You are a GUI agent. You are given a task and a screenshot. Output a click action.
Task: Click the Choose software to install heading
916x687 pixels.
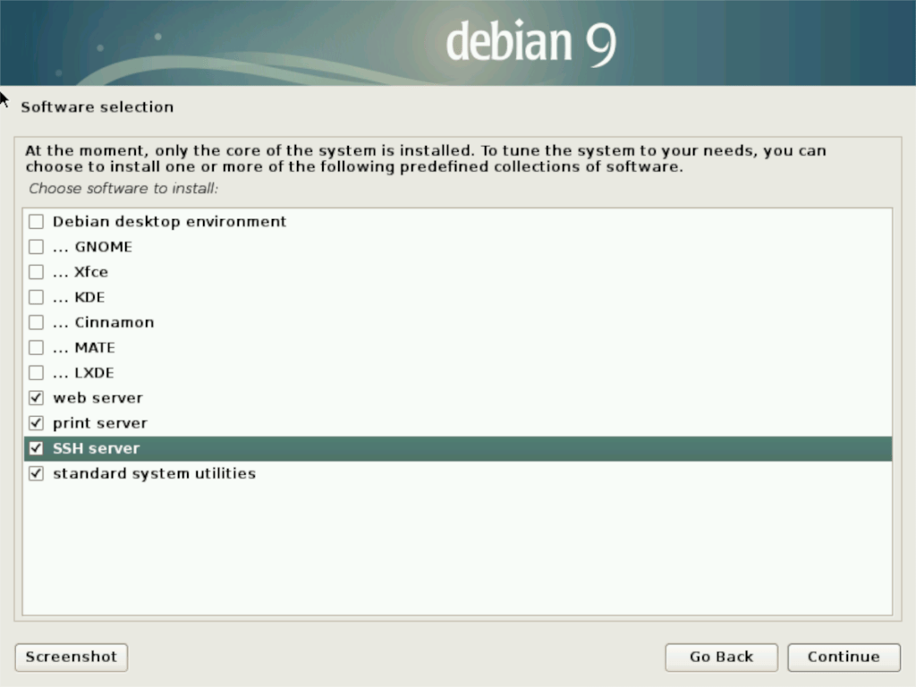[123, 188]
